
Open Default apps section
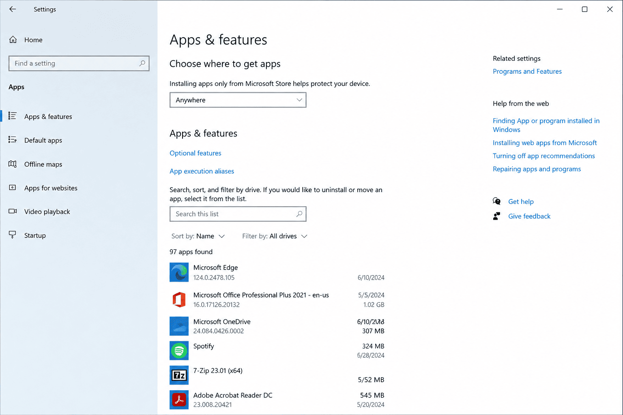click(x=43, y=140)
